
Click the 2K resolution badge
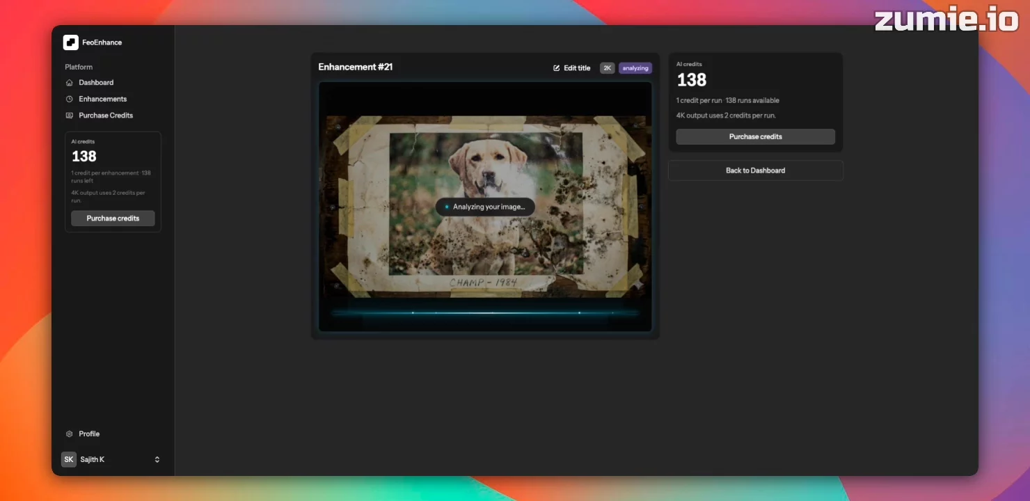point(608,68)
